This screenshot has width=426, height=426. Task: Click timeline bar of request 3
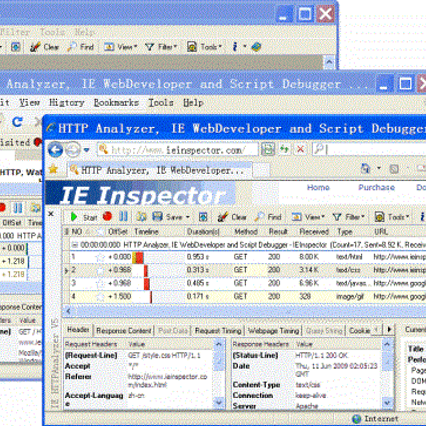point(147,283)
